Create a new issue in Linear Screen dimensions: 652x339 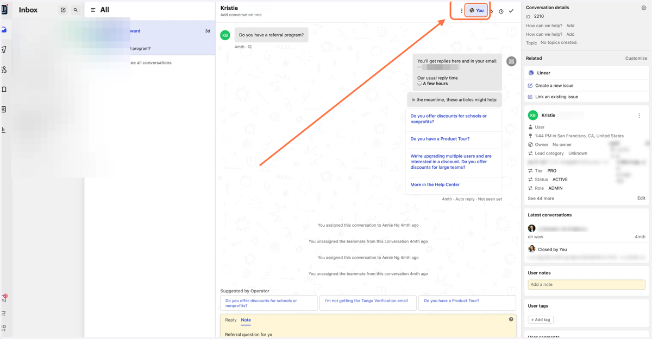coord(554,86)
